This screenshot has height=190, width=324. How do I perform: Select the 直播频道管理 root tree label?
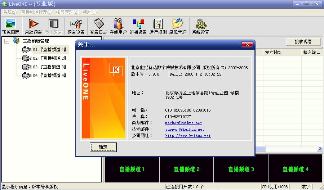[36, 41]
